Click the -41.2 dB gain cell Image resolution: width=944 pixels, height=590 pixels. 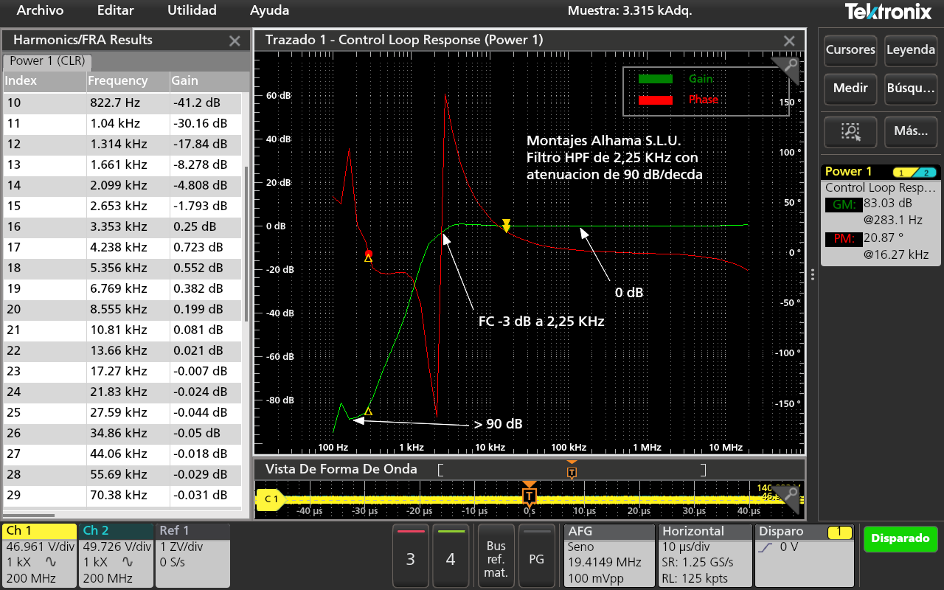[205, 103]
